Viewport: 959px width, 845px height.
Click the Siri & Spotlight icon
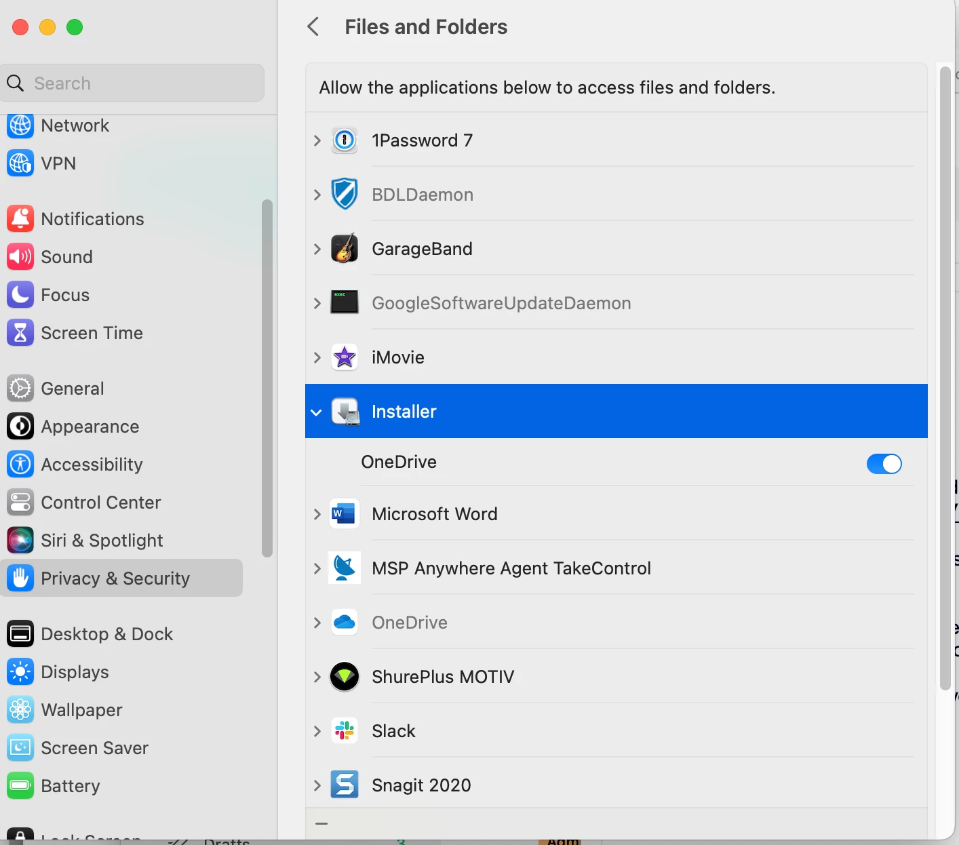20,541
